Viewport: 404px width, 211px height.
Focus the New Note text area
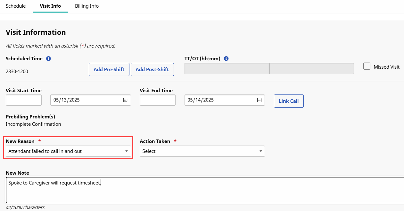coord(205,190)
